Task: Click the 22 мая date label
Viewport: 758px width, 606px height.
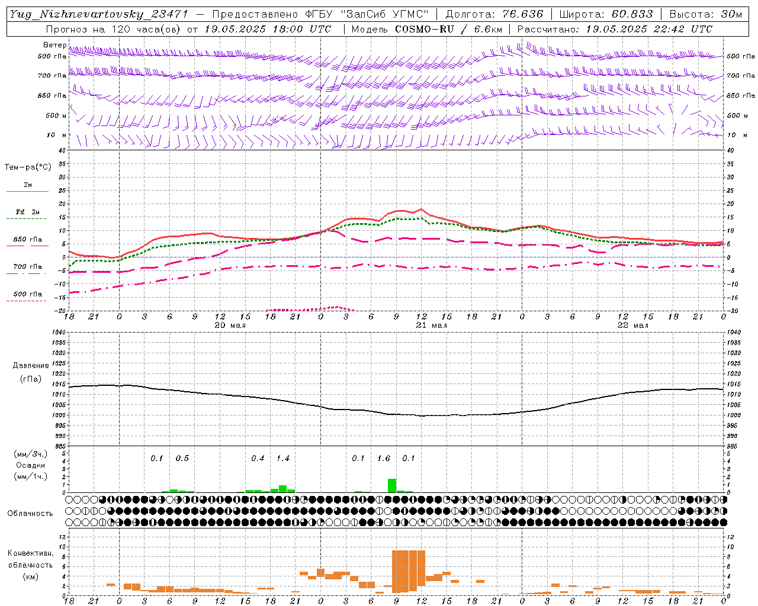Action: [x=632, y=325]
